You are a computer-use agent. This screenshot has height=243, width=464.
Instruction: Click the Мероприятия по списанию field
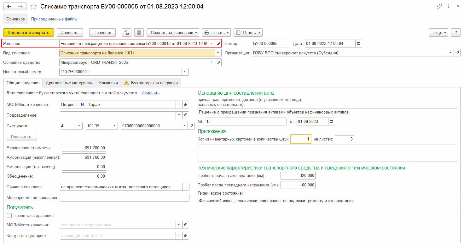click(125, 197)
